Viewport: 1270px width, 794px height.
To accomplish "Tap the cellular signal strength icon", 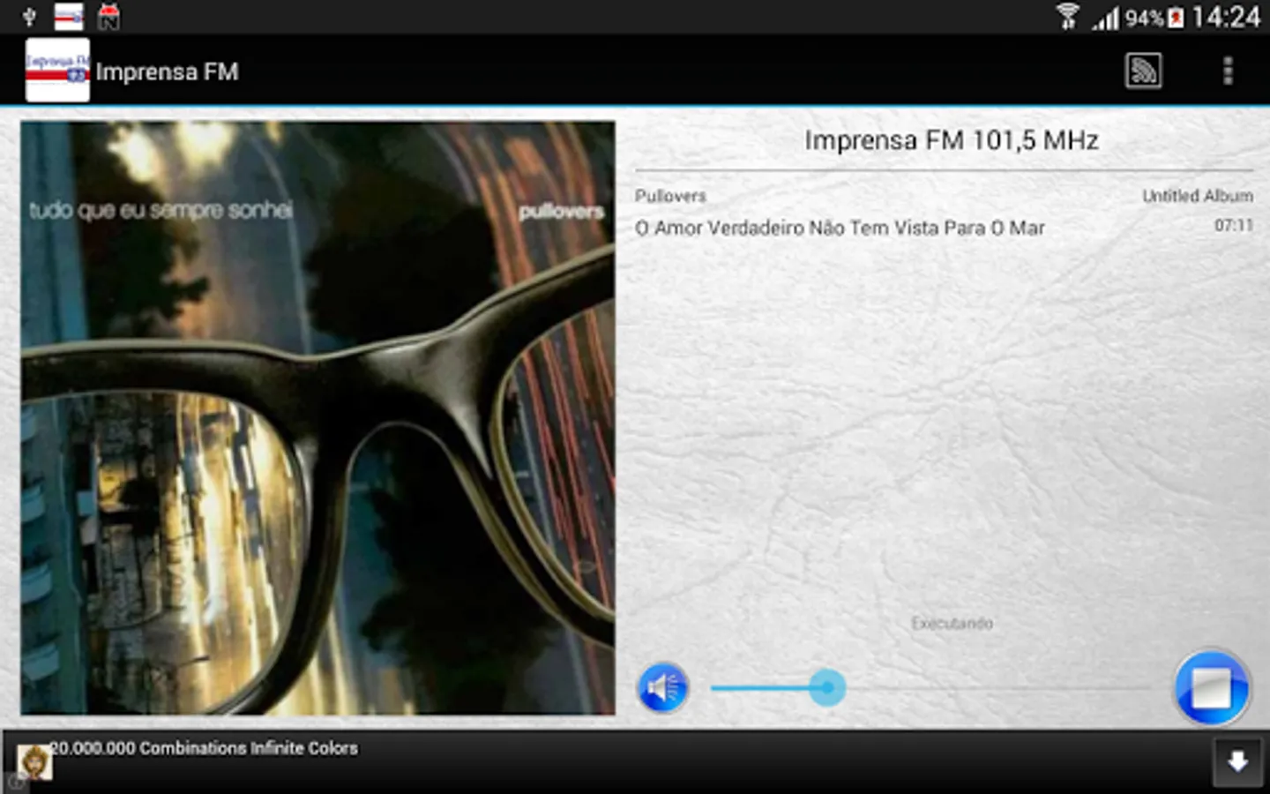I will pos(1105,18).
